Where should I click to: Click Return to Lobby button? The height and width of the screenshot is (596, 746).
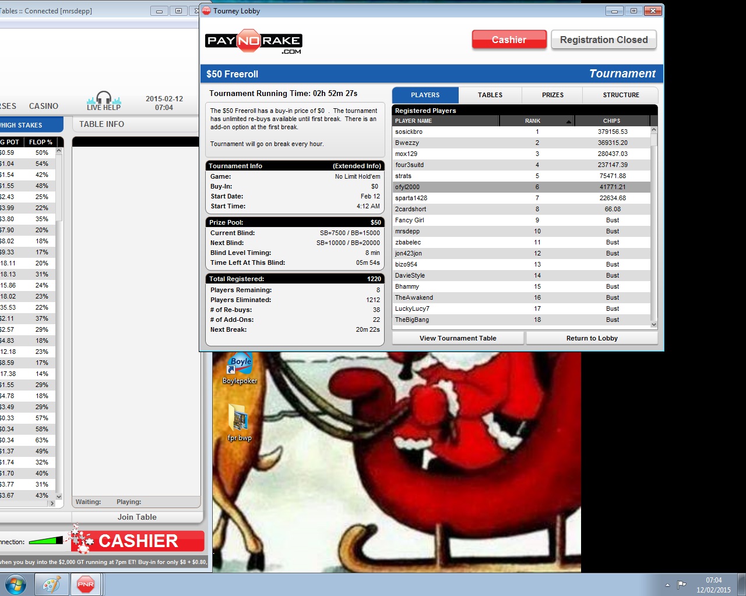pyautogui.click(x=592, y=338)
